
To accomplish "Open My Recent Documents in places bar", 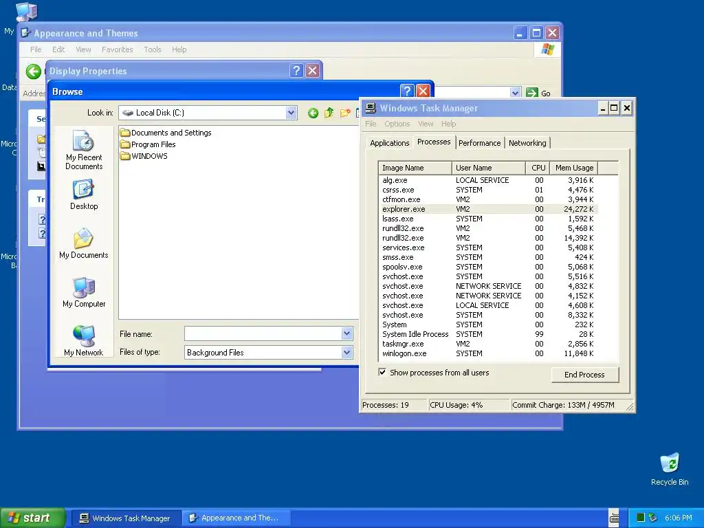I will (83, 150).
